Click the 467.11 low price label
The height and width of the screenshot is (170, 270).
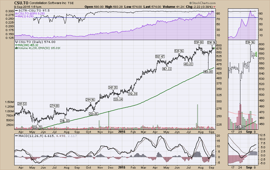coord(167,69)
